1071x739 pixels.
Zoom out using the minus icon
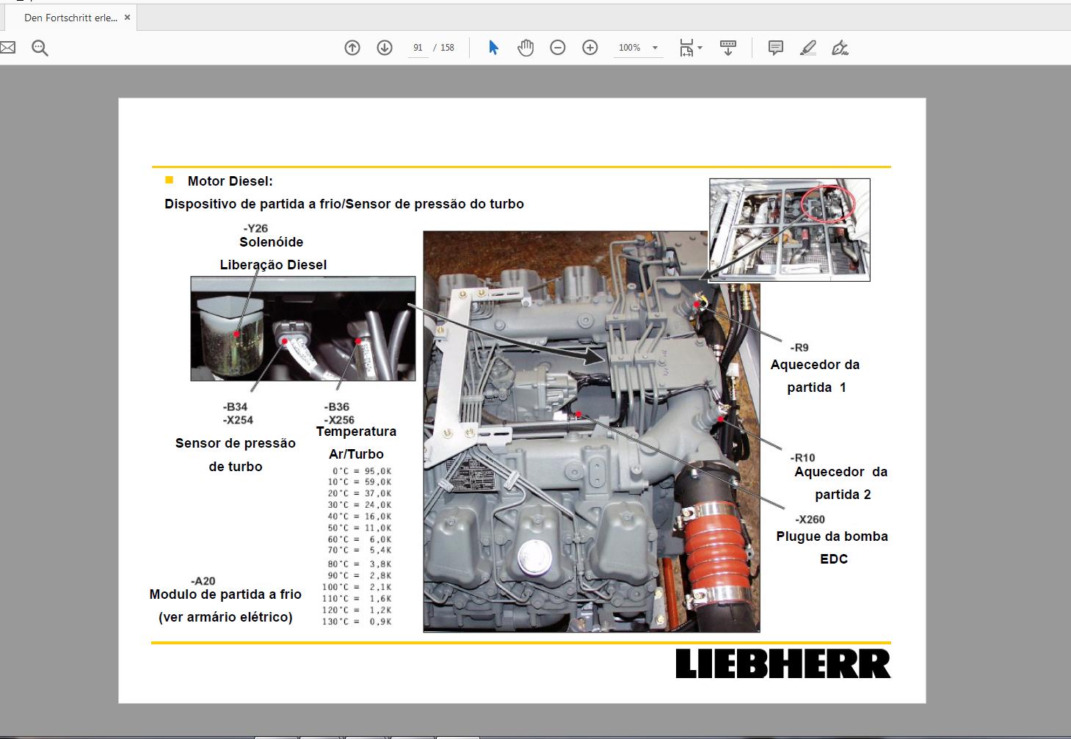(558, 47)
